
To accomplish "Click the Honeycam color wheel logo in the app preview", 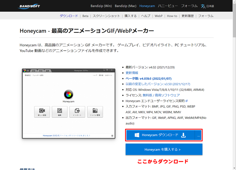I will (x=68, y=94).
